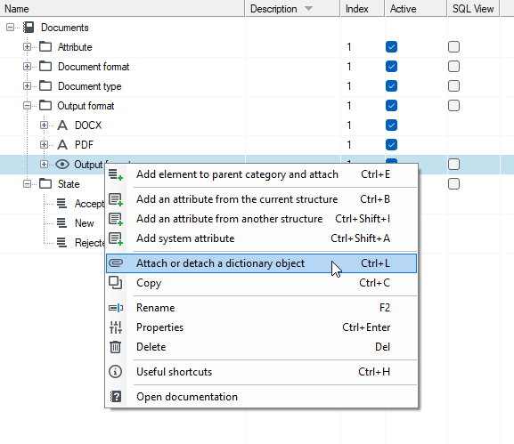Click the Output format folder icon

point(45,106)
